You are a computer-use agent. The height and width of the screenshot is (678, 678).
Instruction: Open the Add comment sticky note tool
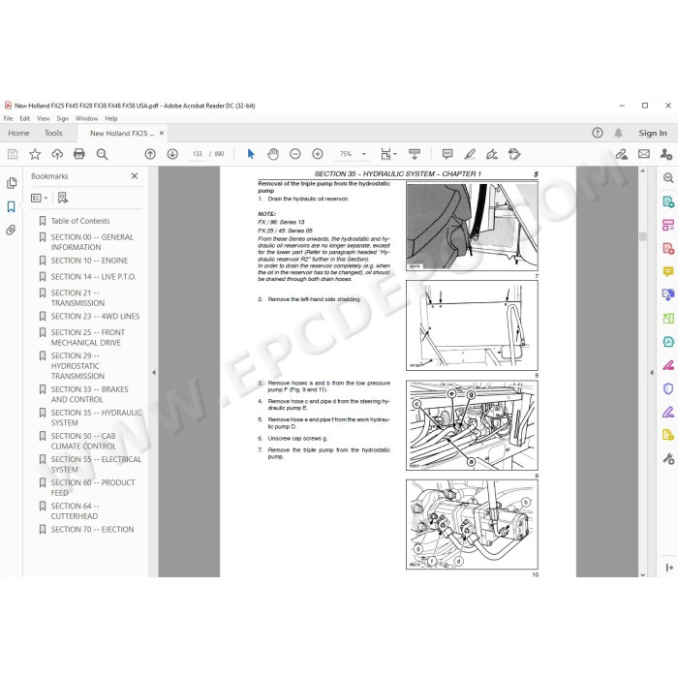click(447, 154)
